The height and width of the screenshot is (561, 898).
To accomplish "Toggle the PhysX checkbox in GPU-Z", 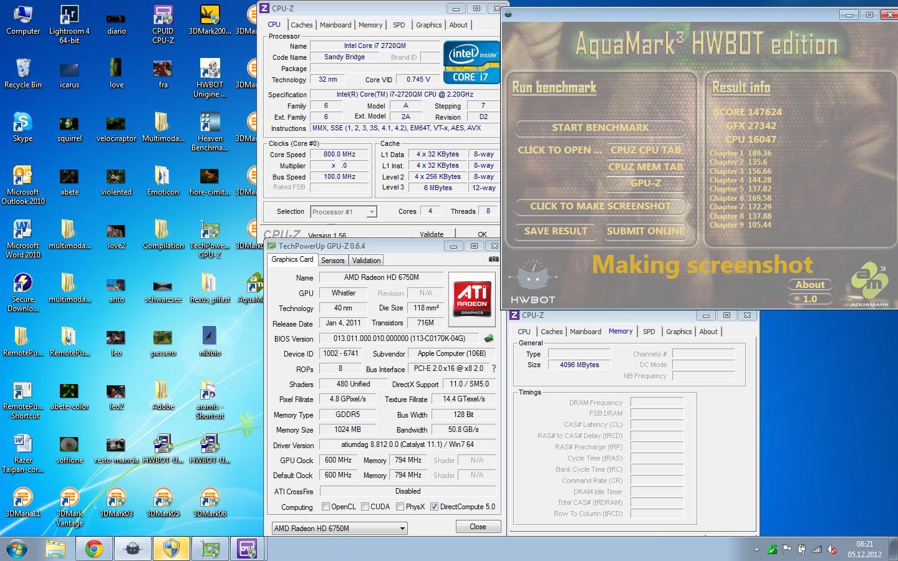I will pyautogui.click(x=400, y=506).
